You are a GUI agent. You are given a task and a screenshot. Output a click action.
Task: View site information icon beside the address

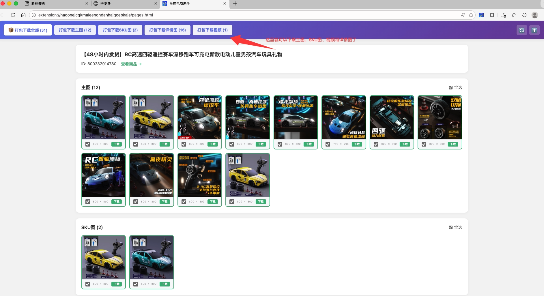click(34, 15)
